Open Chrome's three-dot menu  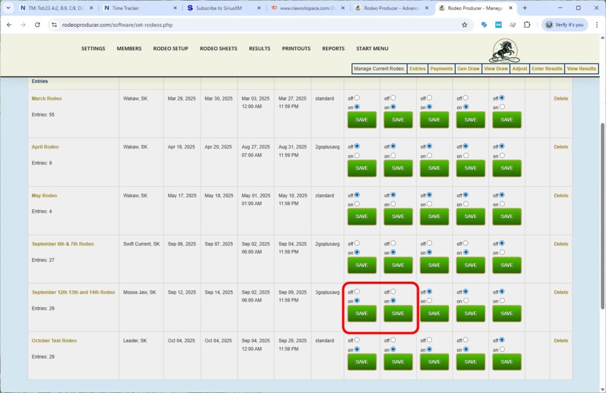[597, 25]
